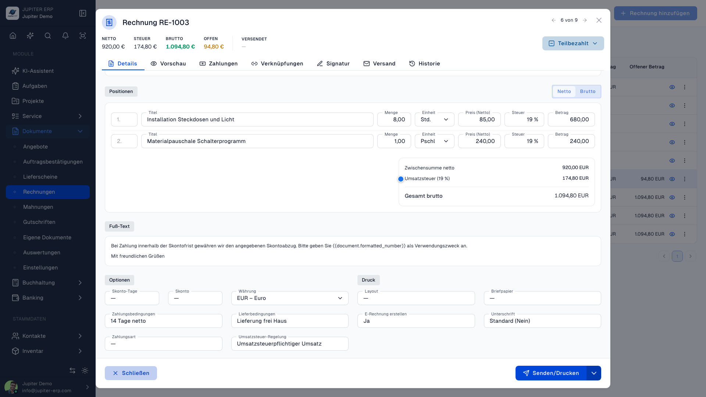Open Mahnungen in sidebar
Image resolution: width=706 pixels, height=397 pixels.
pos(48,207)
